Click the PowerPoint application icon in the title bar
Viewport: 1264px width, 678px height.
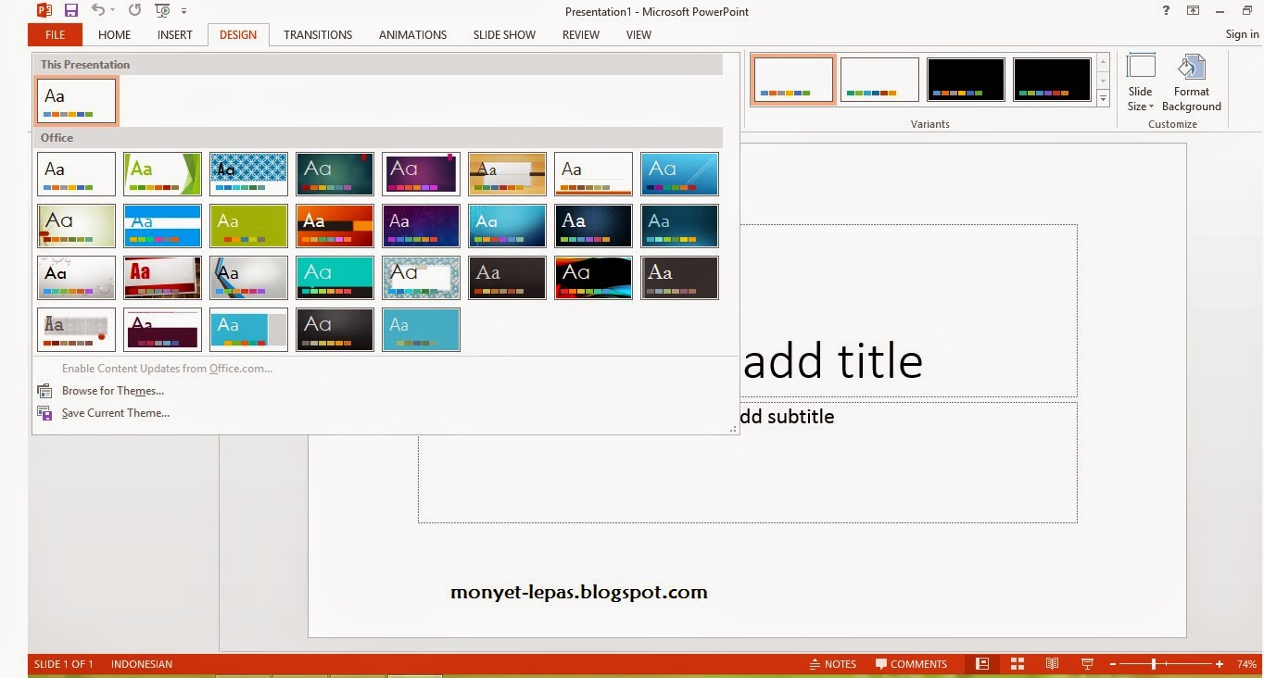(x=44, y=11)
